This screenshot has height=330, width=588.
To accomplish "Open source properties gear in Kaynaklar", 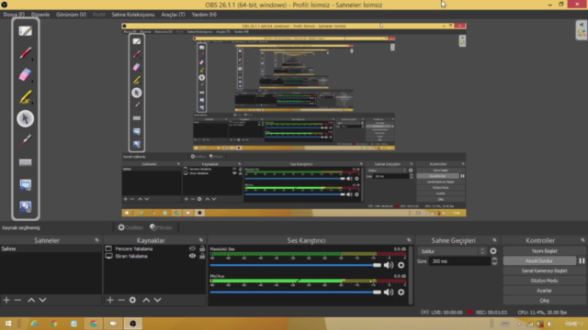I will click(x=132, y=300).
